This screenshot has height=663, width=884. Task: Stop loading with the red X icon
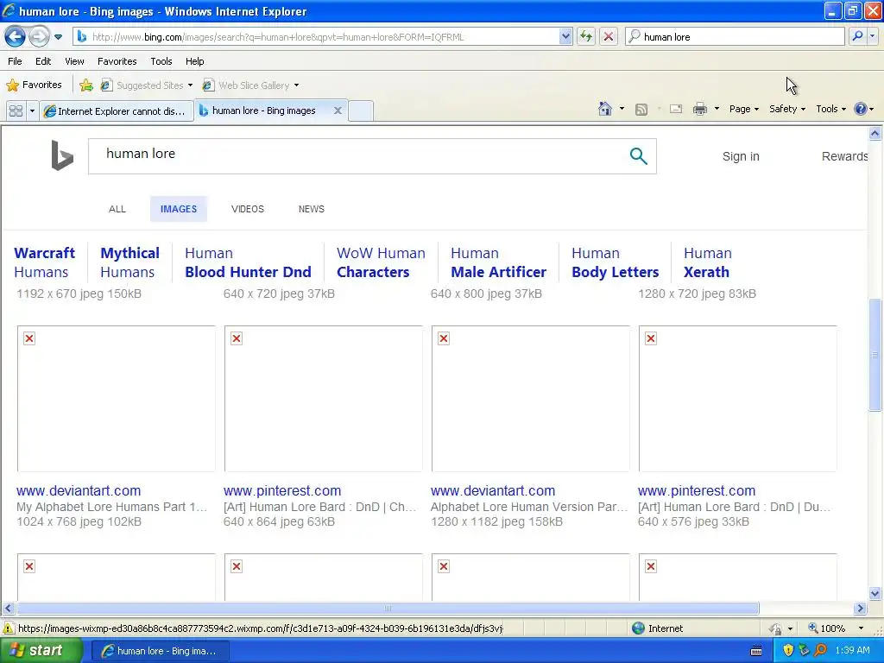tap(609, 37)
